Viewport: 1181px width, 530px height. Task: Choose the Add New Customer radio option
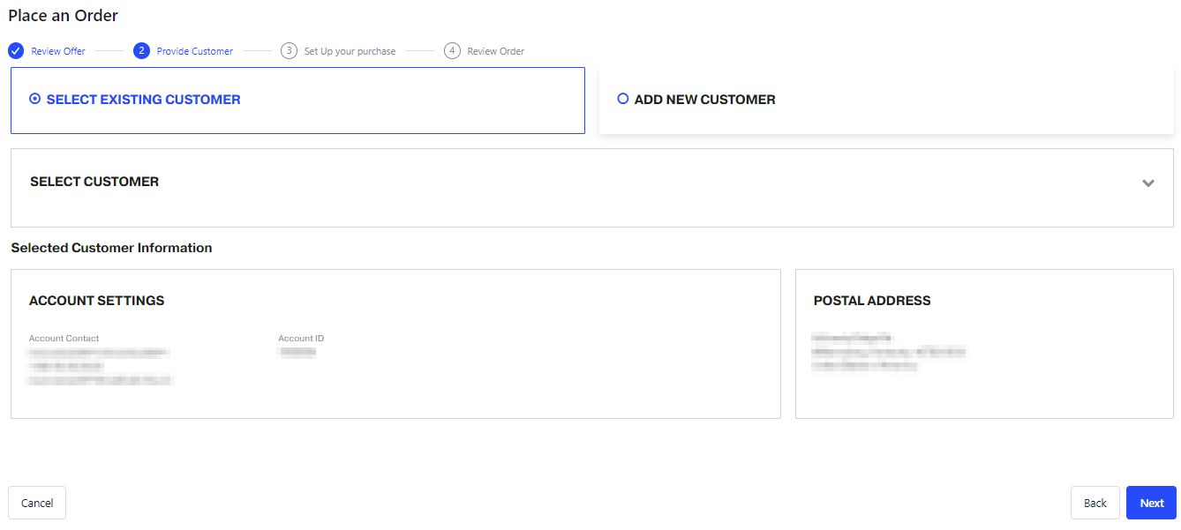[x=622, y=100]
